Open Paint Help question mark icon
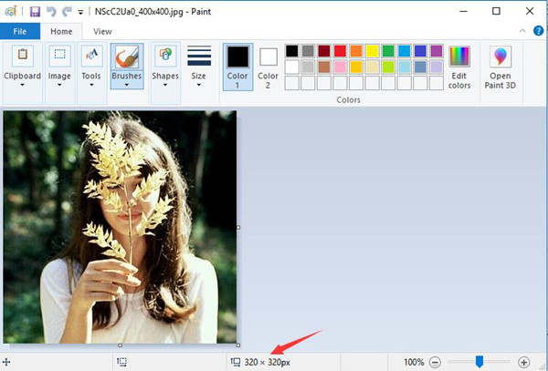The image size is (548, 371). [538, 31]
